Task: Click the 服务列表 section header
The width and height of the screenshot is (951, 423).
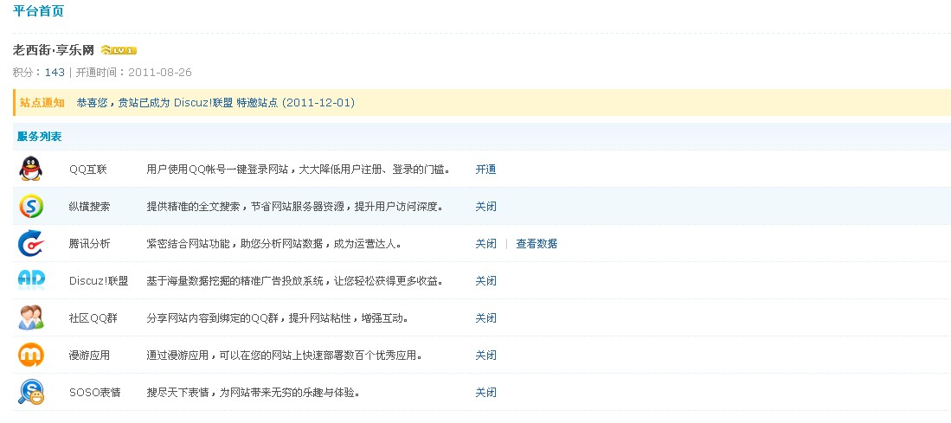Action: [40, 137]
